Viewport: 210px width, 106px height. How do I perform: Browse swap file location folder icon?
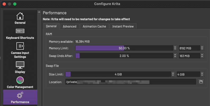click(201, 82)
